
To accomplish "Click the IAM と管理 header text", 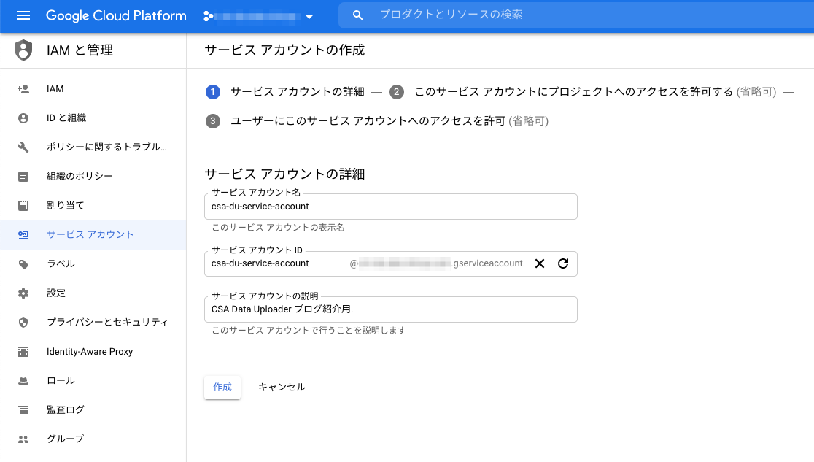I will click(x=80, y=50).
